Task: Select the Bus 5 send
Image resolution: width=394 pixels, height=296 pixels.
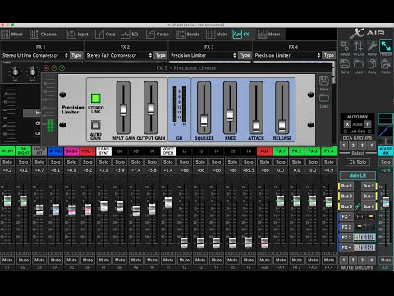Action: point(346,206)
